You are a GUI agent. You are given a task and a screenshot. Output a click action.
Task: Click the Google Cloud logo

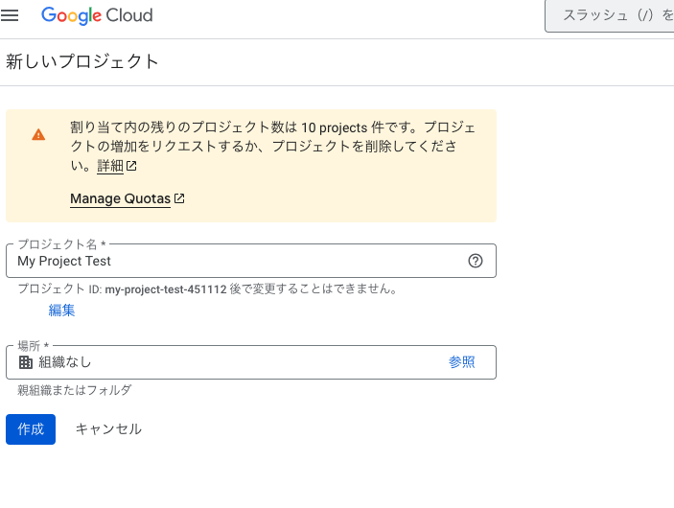97,16
